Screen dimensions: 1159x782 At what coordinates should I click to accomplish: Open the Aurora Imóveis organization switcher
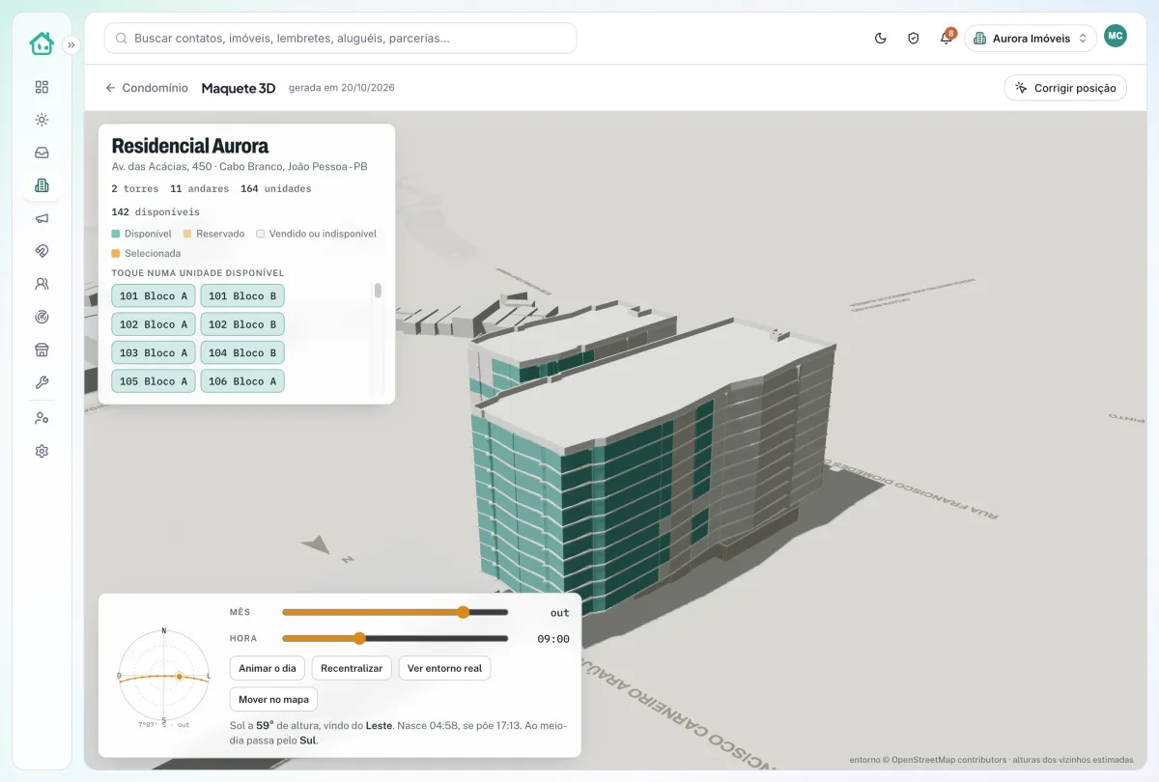point(1031,39)
